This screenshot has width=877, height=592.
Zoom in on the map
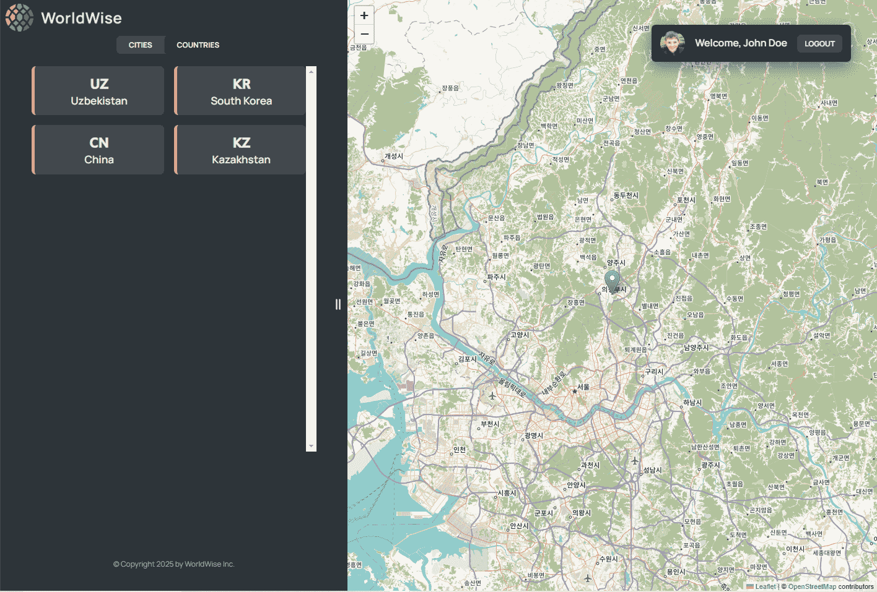click(364, 15)
